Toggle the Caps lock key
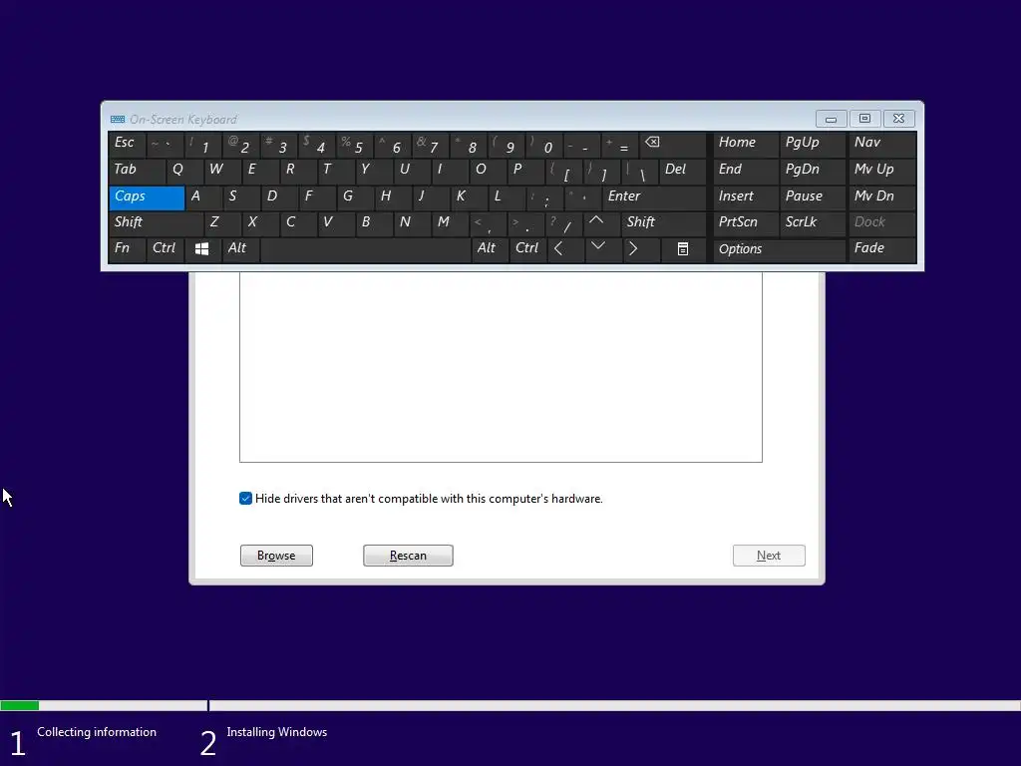Viewport: 1021px width, 766px height. click(x=148, y=197)
